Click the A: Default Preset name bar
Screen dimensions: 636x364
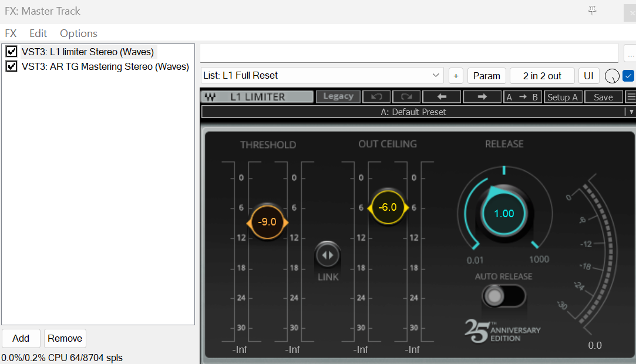click(413, 112)
